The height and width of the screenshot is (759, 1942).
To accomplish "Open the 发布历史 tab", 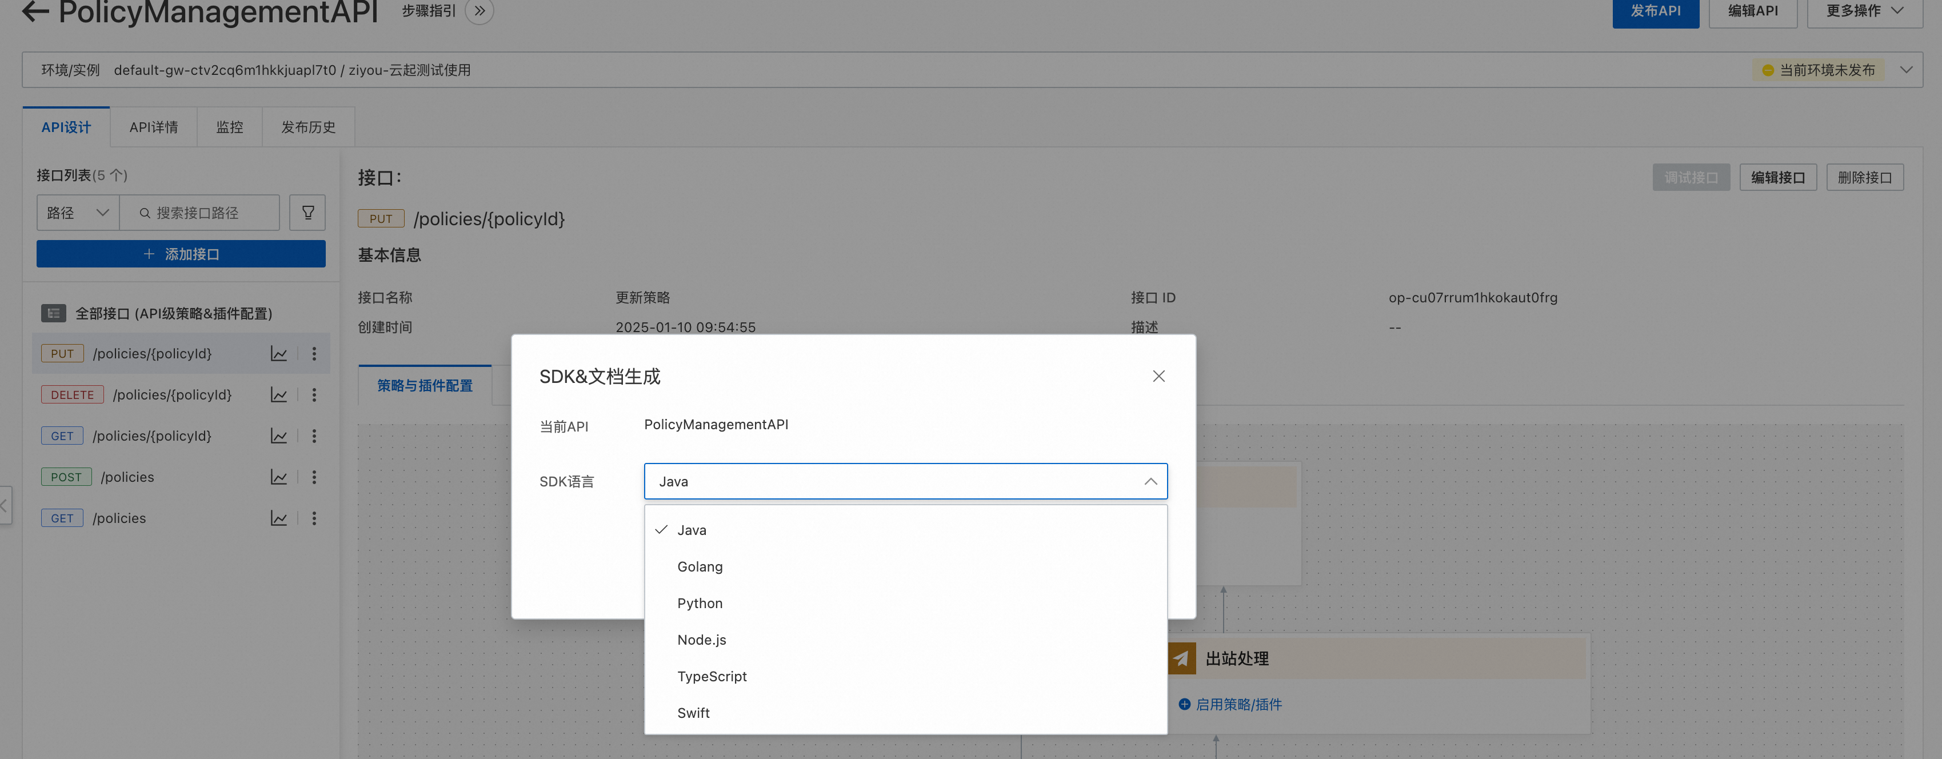I will click(309, 127).
